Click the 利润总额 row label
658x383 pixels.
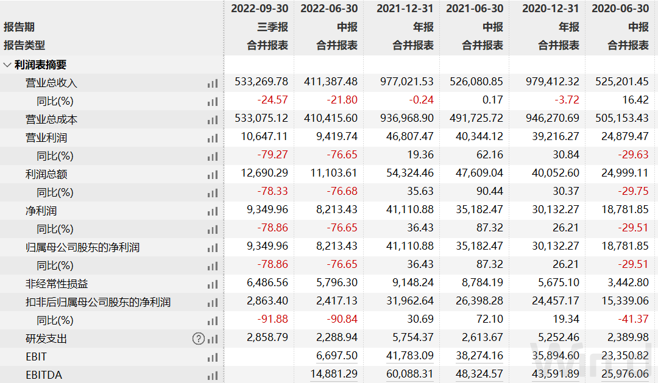click(46, 174)
